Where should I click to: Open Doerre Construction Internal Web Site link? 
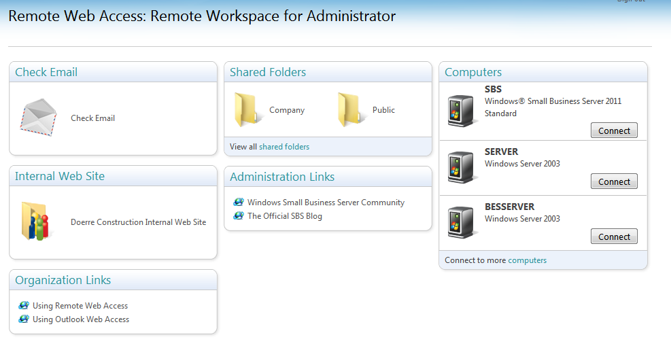pos(138,222)
